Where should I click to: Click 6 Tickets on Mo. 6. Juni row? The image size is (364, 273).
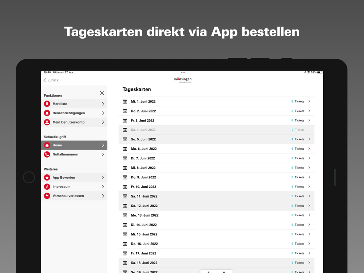298,149
